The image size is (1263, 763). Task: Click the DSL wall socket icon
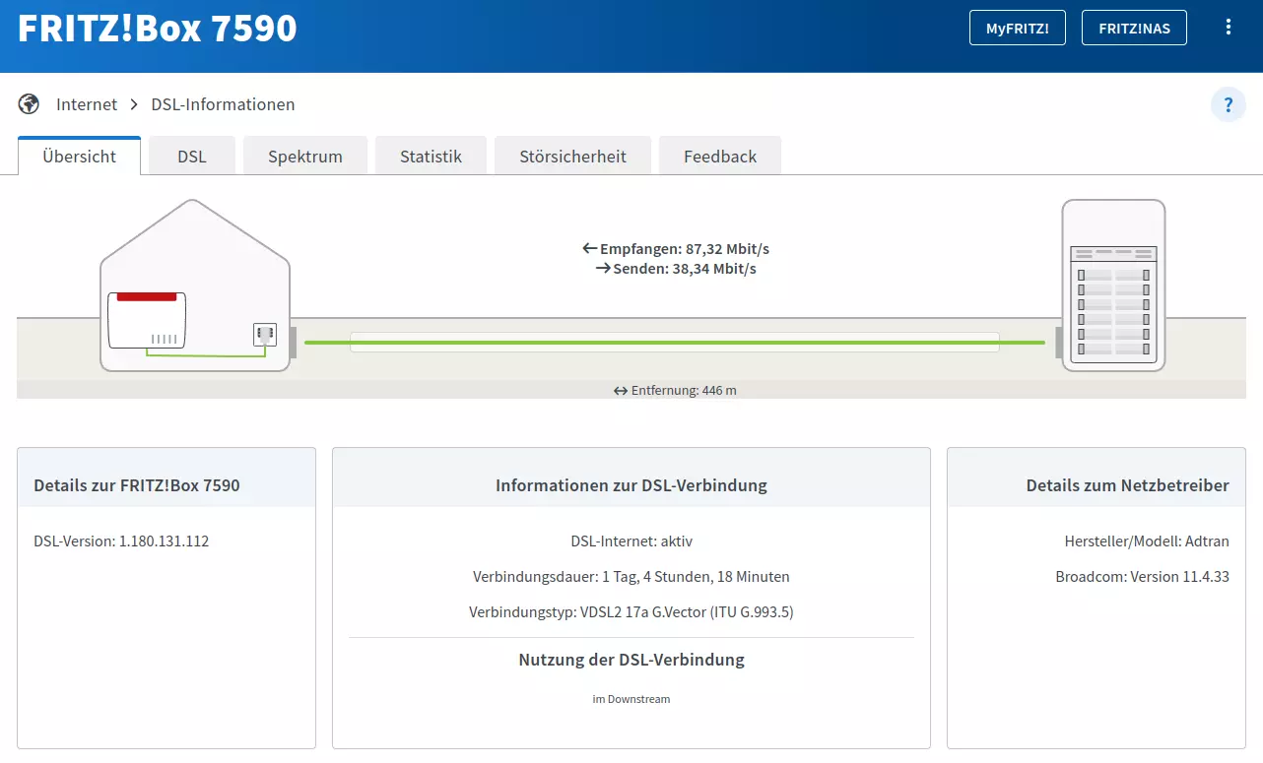coord(265,334)
